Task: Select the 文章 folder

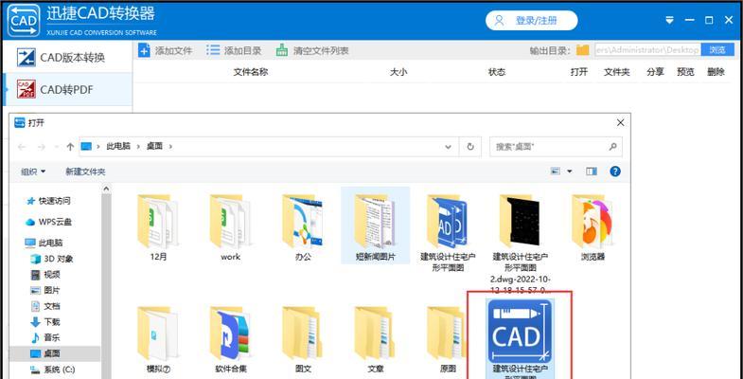Action: point(376,338)
